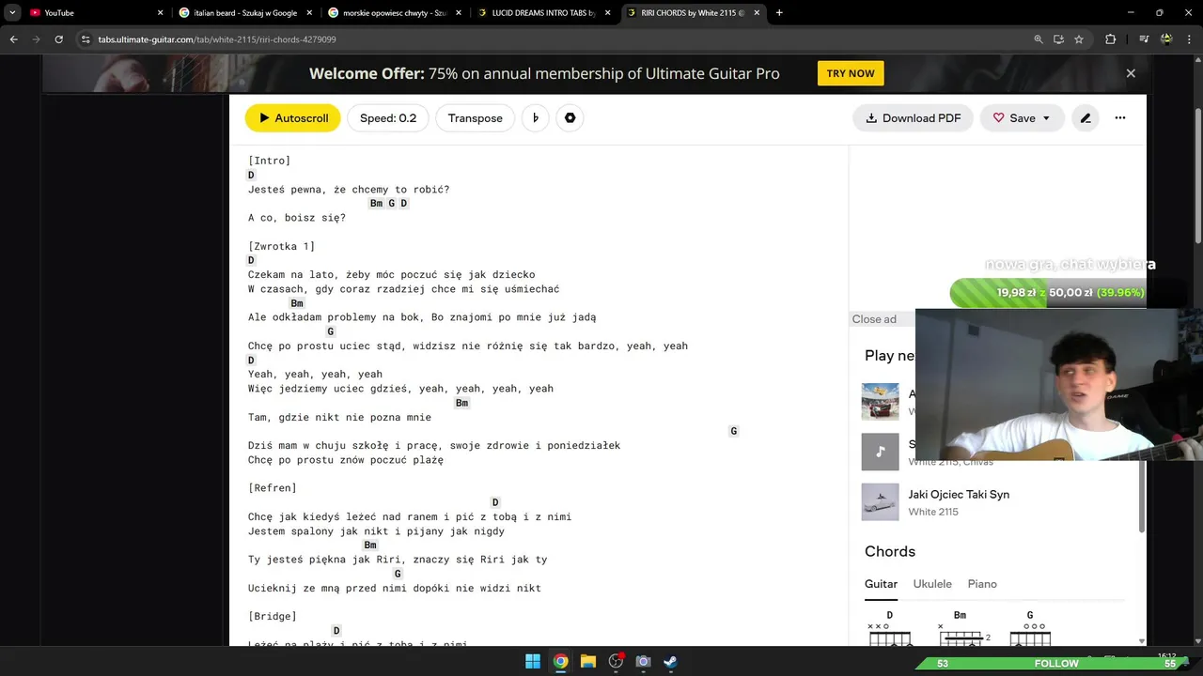The width and height of the screenshot is (1203, 676).
Task: Open the Windows Start menu
Action: tap(533, 661)
